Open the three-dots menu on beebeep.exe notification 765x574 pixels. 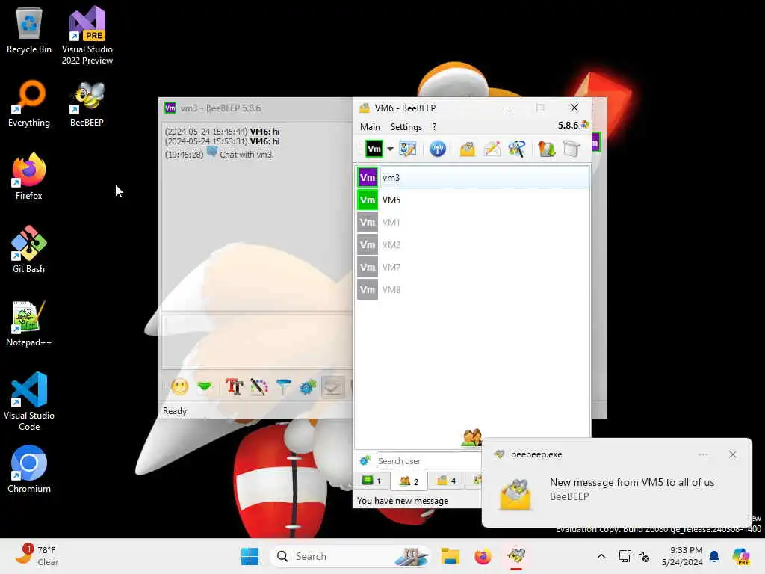point(702,454)
